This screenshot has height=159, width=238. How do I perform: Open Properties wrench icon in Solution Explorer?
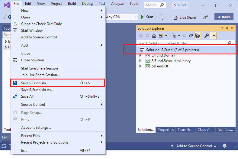206,36
